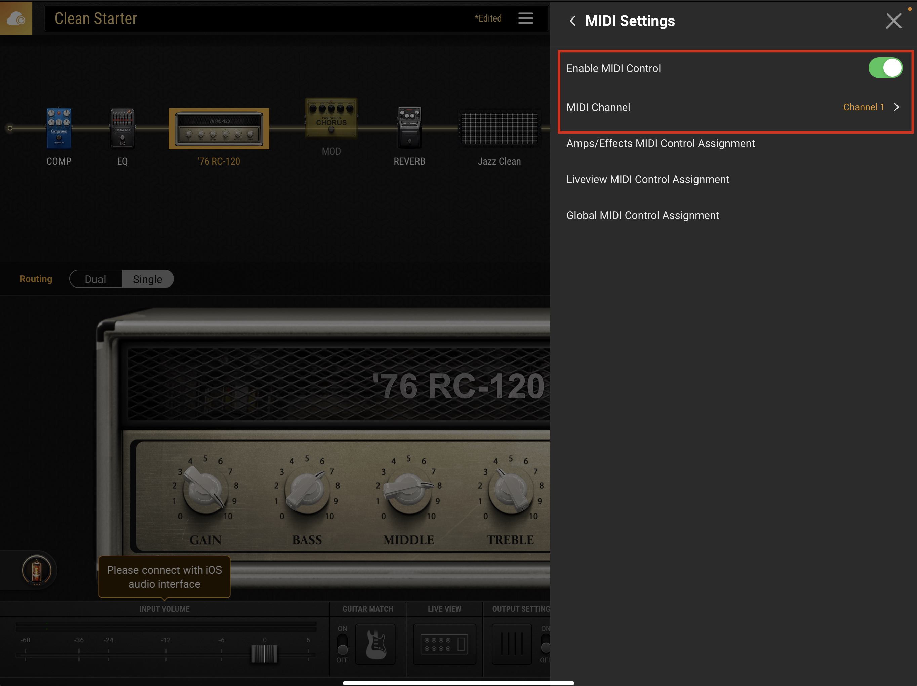This screenshot has height=686, width=917.
Task: Tap the tube amp icon bottom left
Action: click(x=37, y=570)
